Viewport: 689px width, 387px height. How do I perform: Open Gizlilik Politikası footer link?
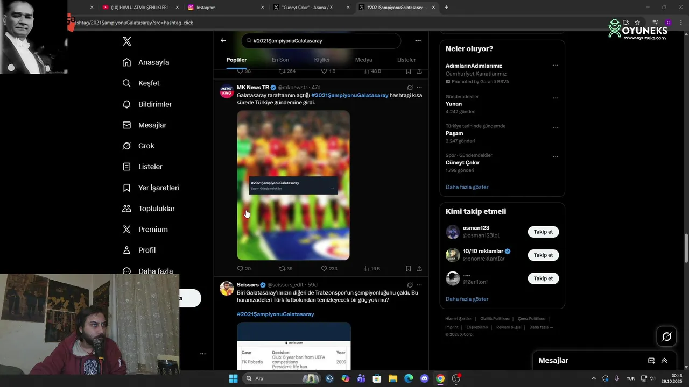pyautogui.click(x=495, y=319)
